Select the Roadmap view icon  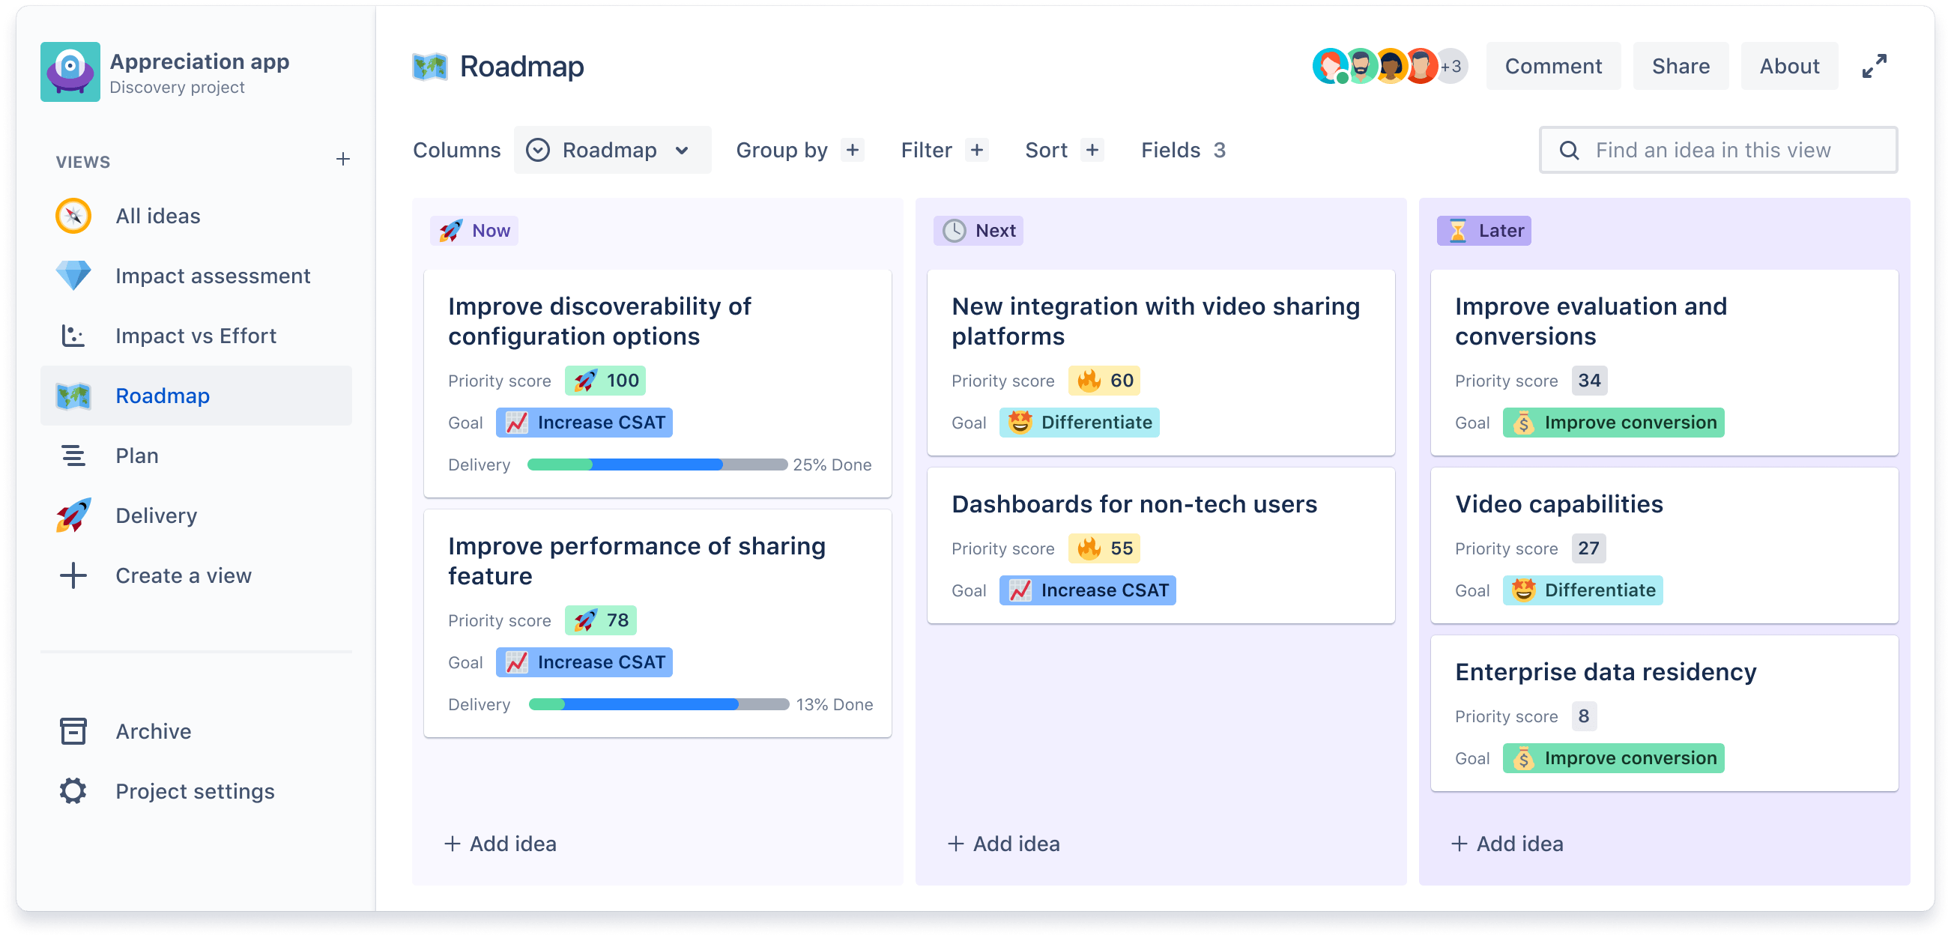click(72, 396)
